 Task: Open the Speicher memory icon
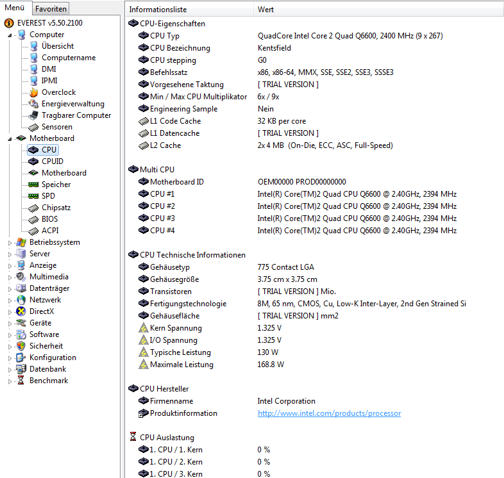(33, 185)
